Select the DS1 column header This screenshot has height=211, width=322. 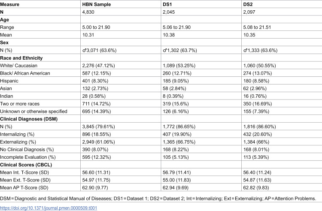coord(167,4)
